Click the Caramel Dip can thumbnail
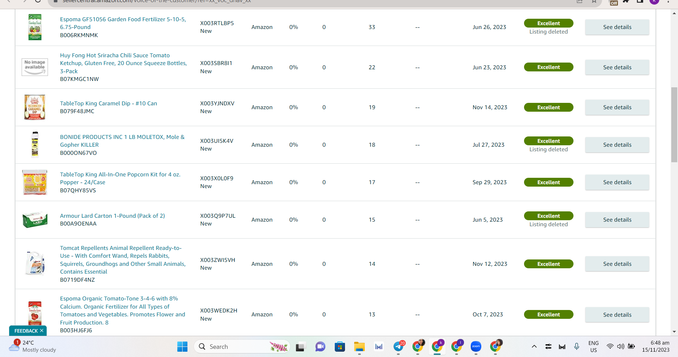Viewport: 678px width, 357px height. pos(35,107)
